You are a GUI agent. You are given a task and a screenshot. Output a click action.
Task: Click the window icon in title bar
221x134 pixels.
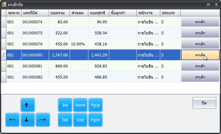4,4
